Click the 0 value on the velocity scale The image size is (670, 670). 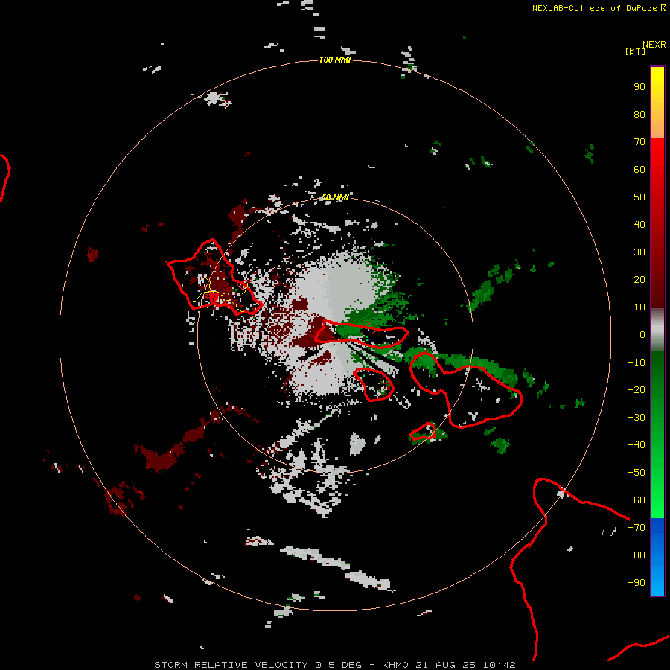[x=642, y=335]
